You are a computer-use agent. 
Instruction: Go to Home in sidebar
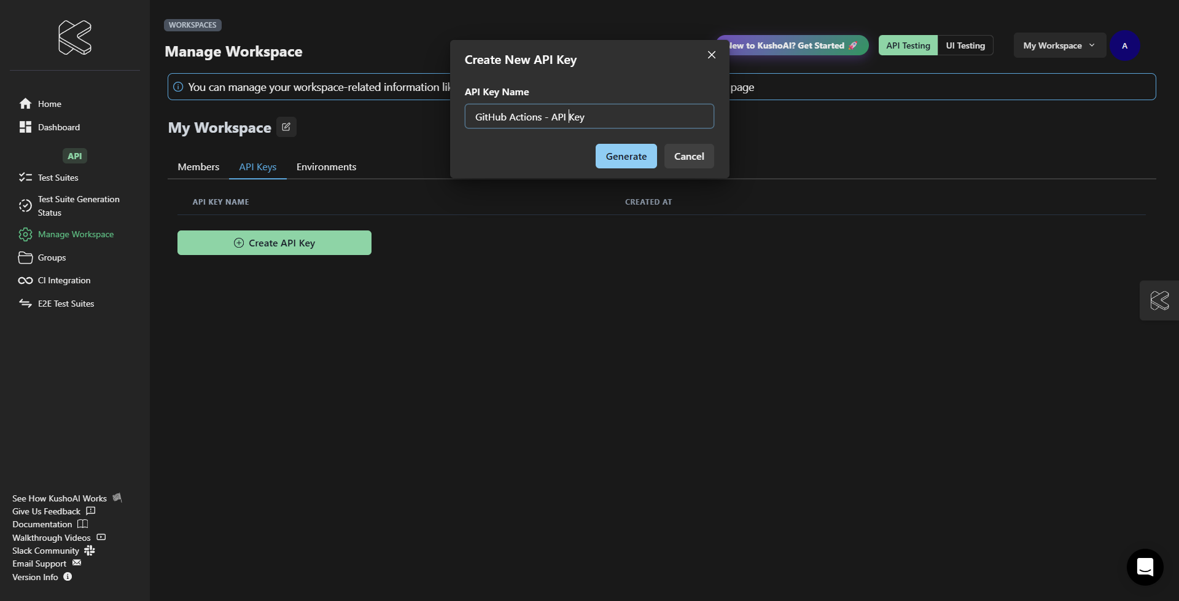tap(50, 104)
